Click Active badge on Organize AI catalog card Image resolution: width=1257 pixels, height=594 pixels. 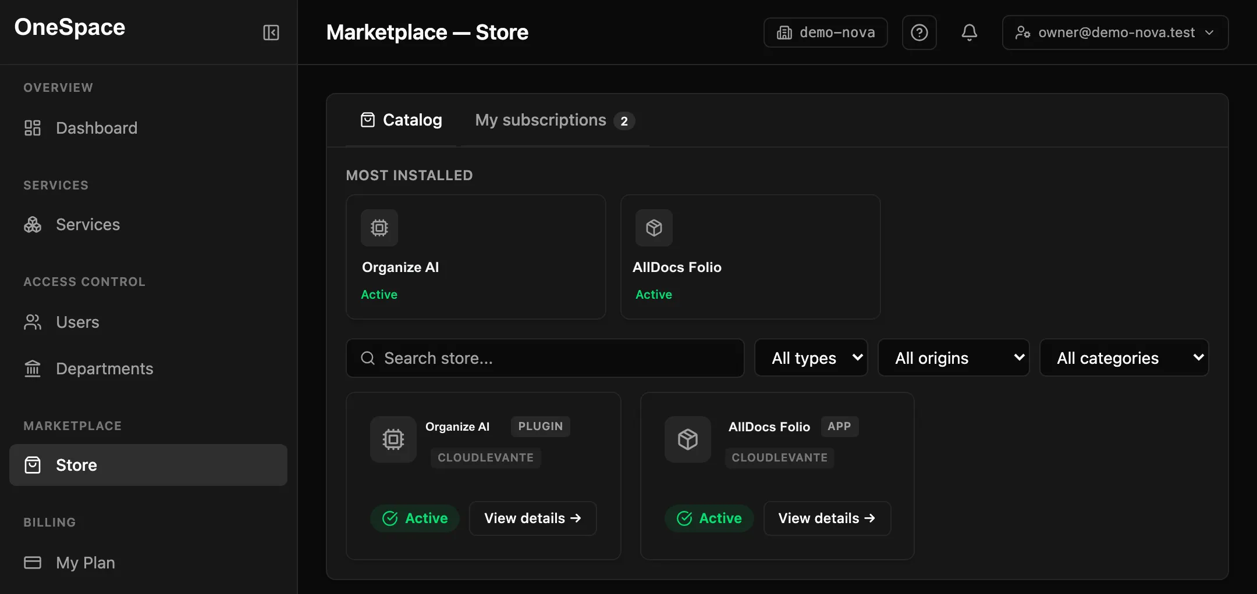(415, 518)
